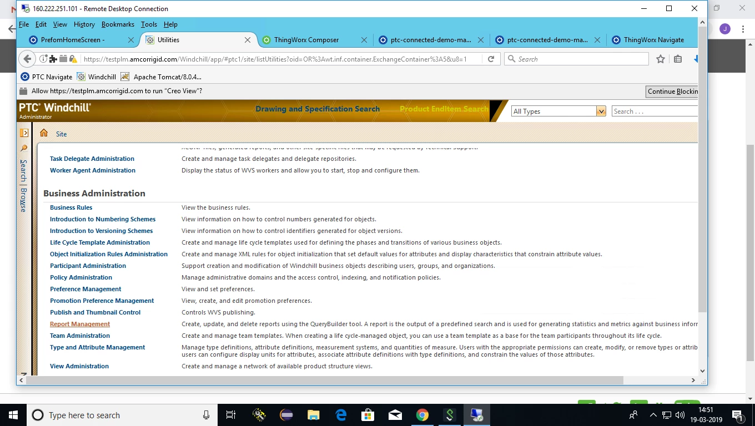This screenshot has width=755, height=426.
Task: Open Drawing and Specification Search link
Action: pyautogui.click(x=318, y=109)
